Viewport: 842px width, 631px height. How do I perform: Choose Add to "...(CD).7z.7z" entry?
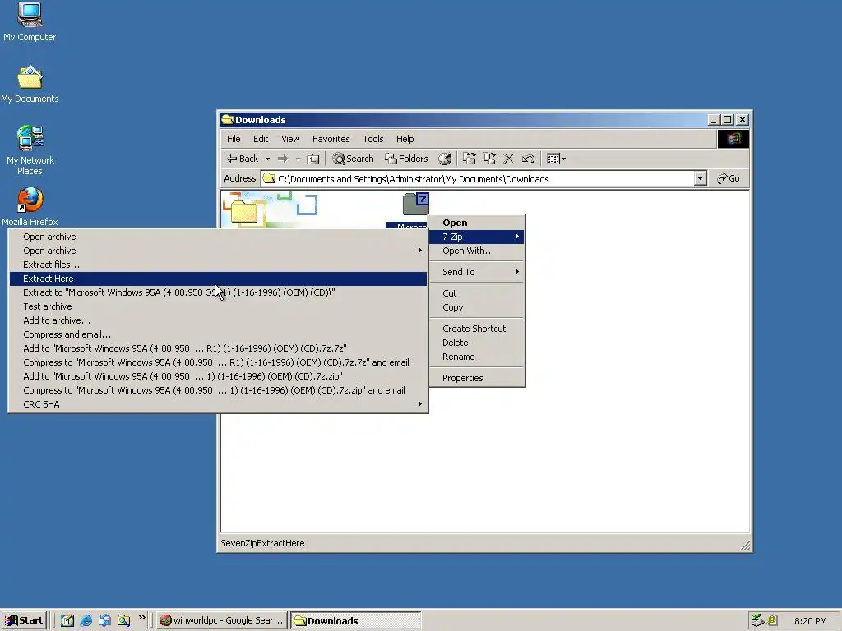[x=218, y=348]
